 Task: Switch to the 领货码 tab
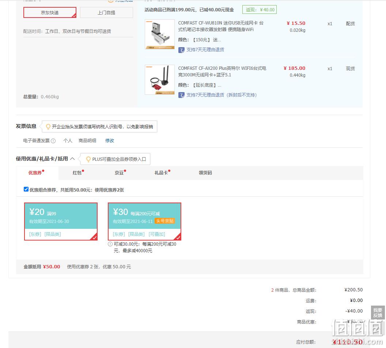(205, 173)
